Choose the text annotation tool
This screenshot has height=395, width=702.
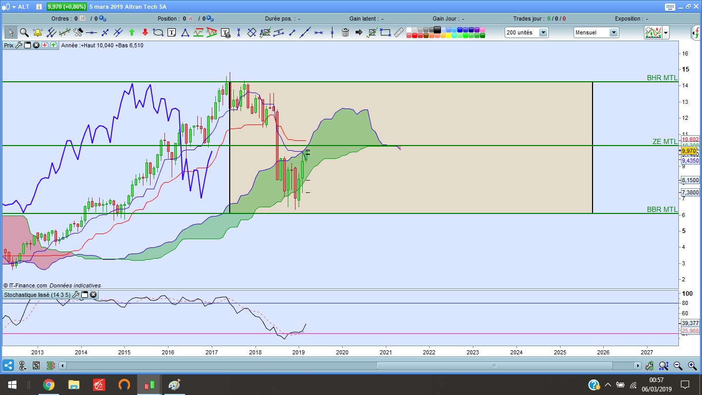pyautogui.click(x=172, y=32)
